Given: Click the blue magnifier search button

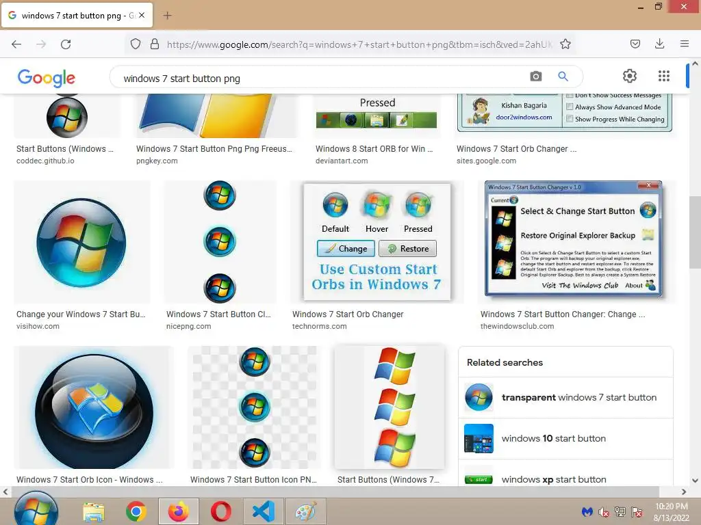Looking at the screenshot, I should [x=563, y=77].
